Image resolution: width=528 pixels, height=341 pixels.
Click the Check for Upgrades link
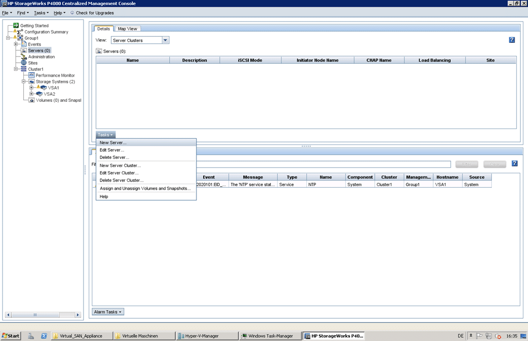[95, 13]
